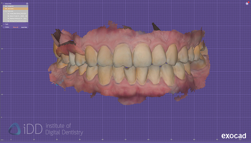Image resolution: width=251 pixels, height=143 pixels.
Task: Select the Jaw scans row
Action: [x=16, y=9]
